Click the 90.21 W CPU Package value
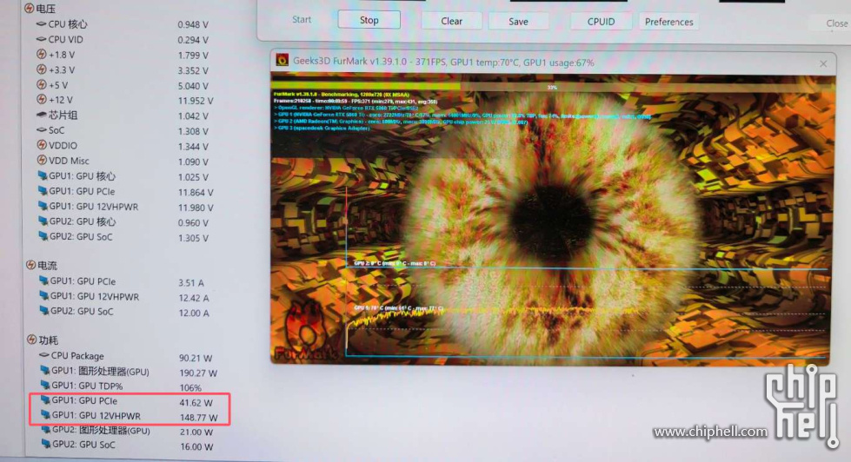 tap(196, 358)
